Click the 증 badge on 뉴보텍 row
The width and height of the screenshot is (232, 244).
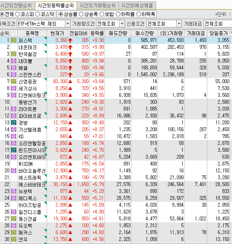click(x=14, y=191)
